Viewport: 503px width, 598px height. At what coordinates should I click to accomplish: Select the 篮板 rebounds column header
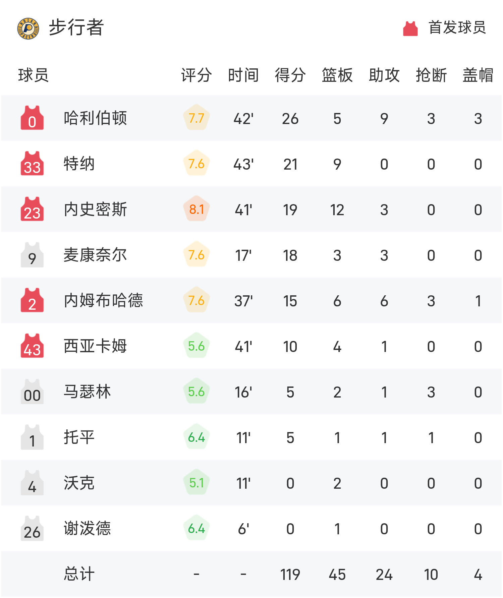pos(337,75)
